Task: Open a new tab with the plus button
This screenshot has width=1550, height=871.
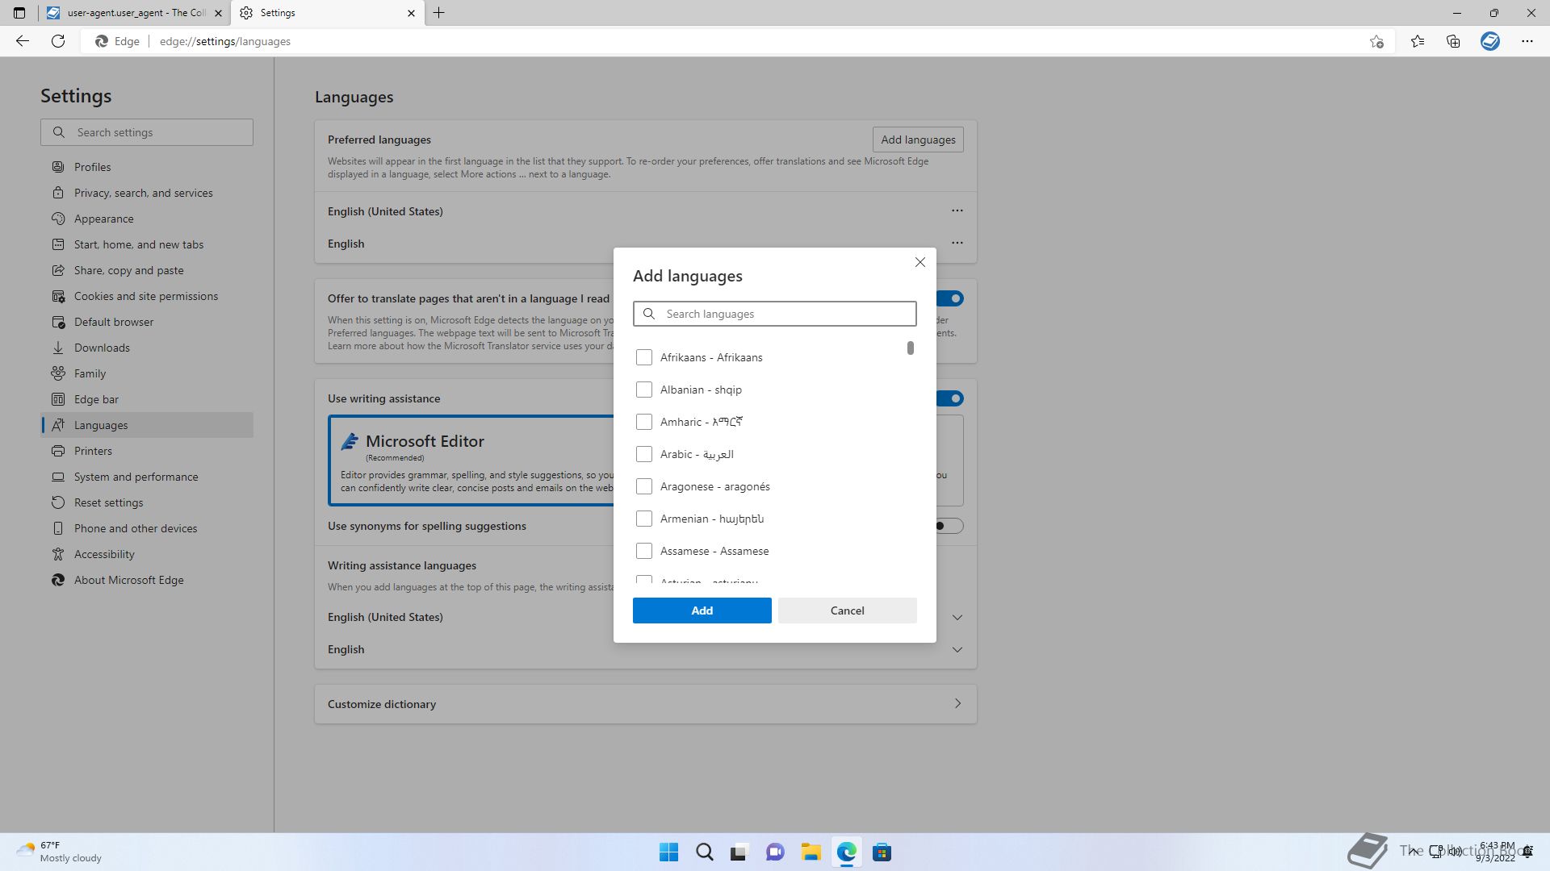Action: [438, 13]
